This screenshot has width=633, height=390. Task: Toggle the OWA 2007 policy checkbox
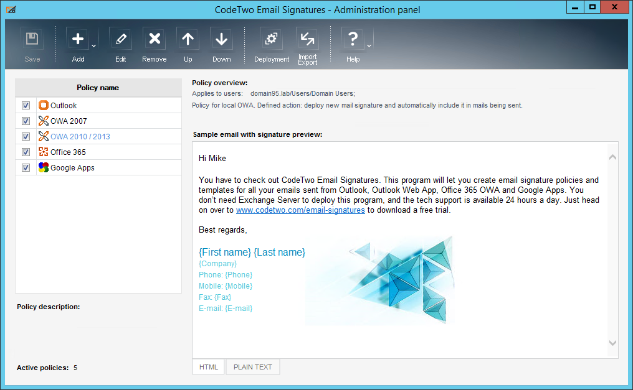tap(26, 121)
